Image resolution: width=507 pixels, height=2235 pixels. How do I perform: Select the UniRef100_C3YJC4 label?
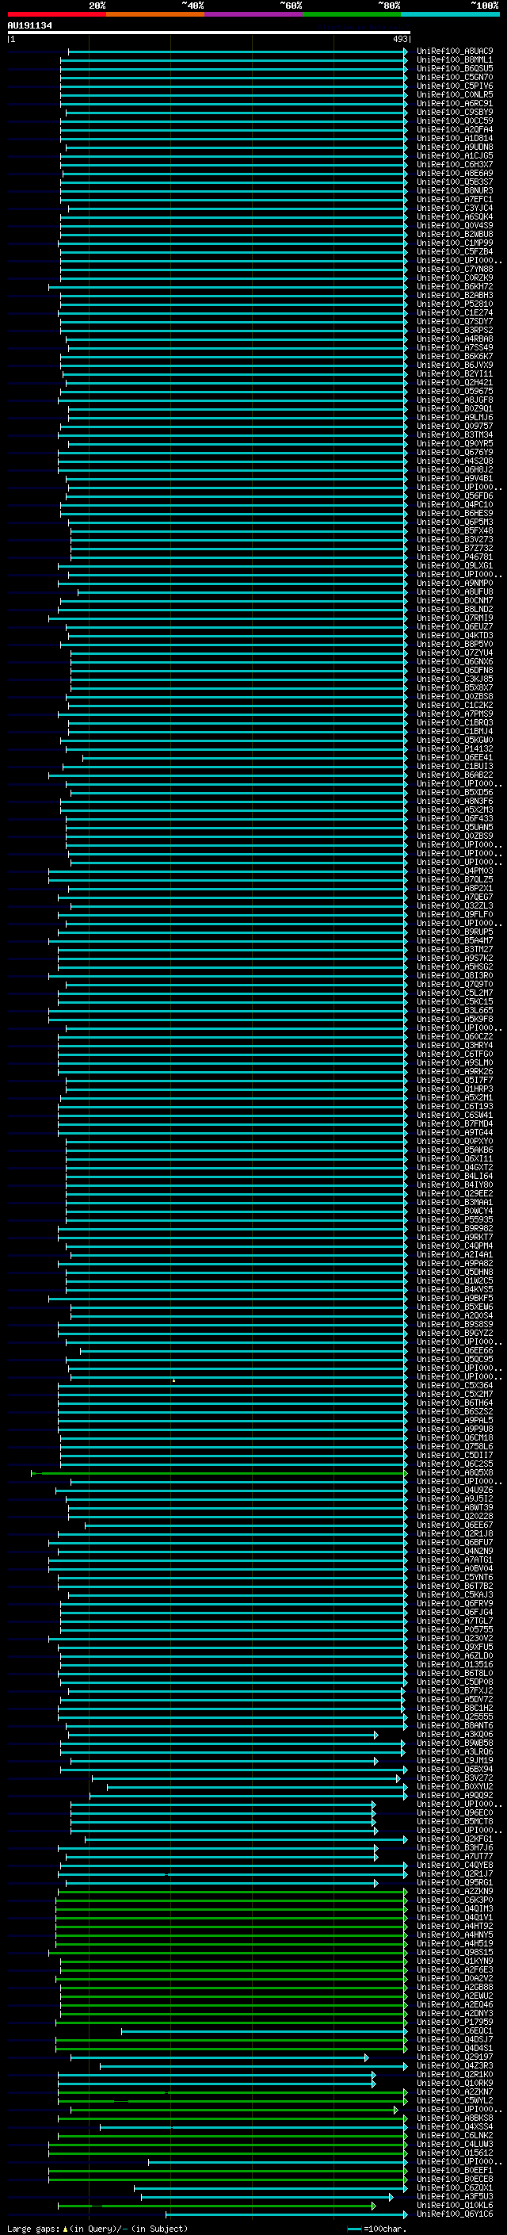coord(455,209)
